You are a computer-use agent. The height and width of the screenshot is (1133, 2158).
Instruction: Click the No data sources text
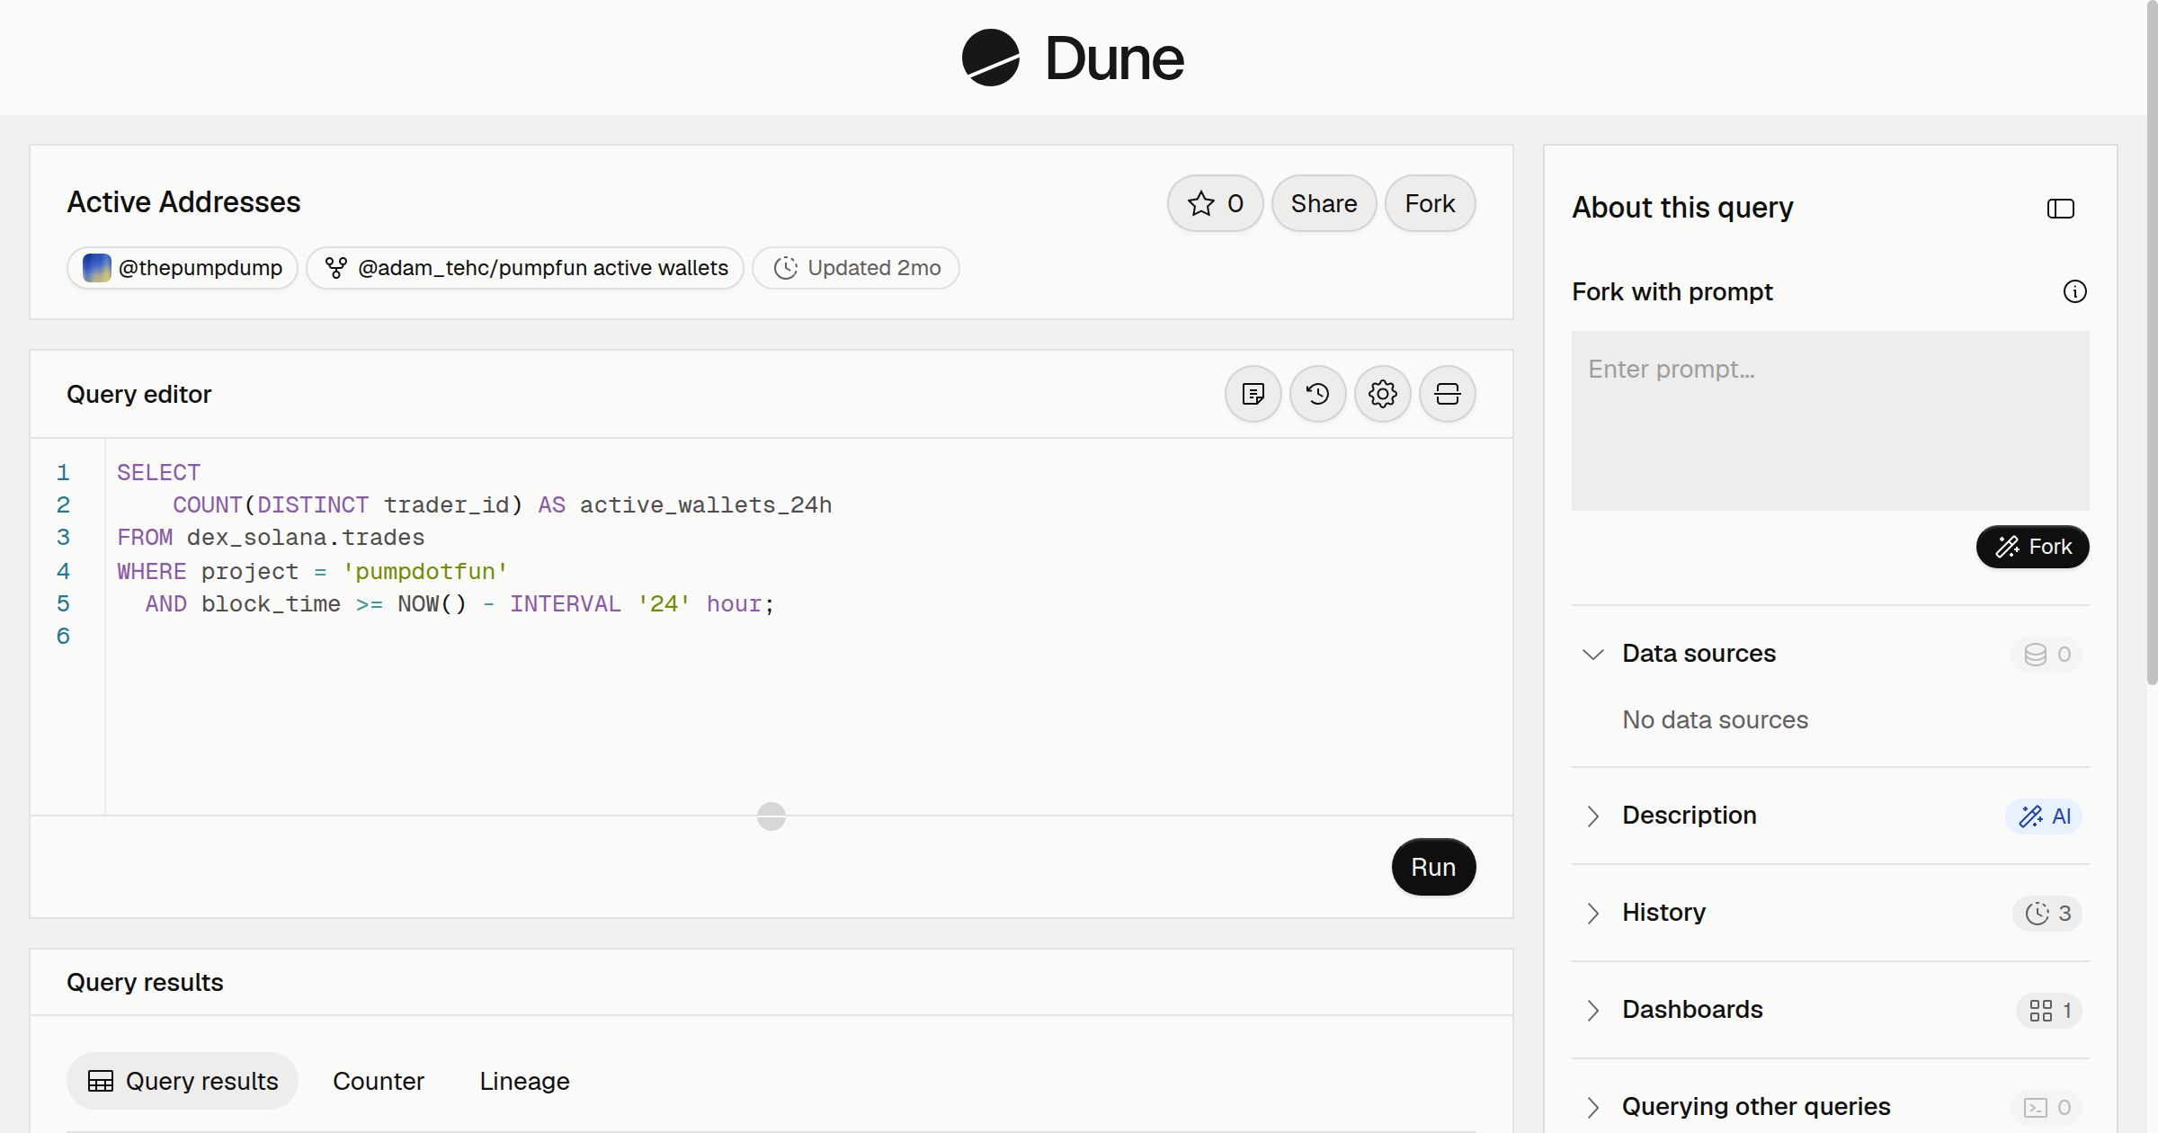pos(1715,719)
